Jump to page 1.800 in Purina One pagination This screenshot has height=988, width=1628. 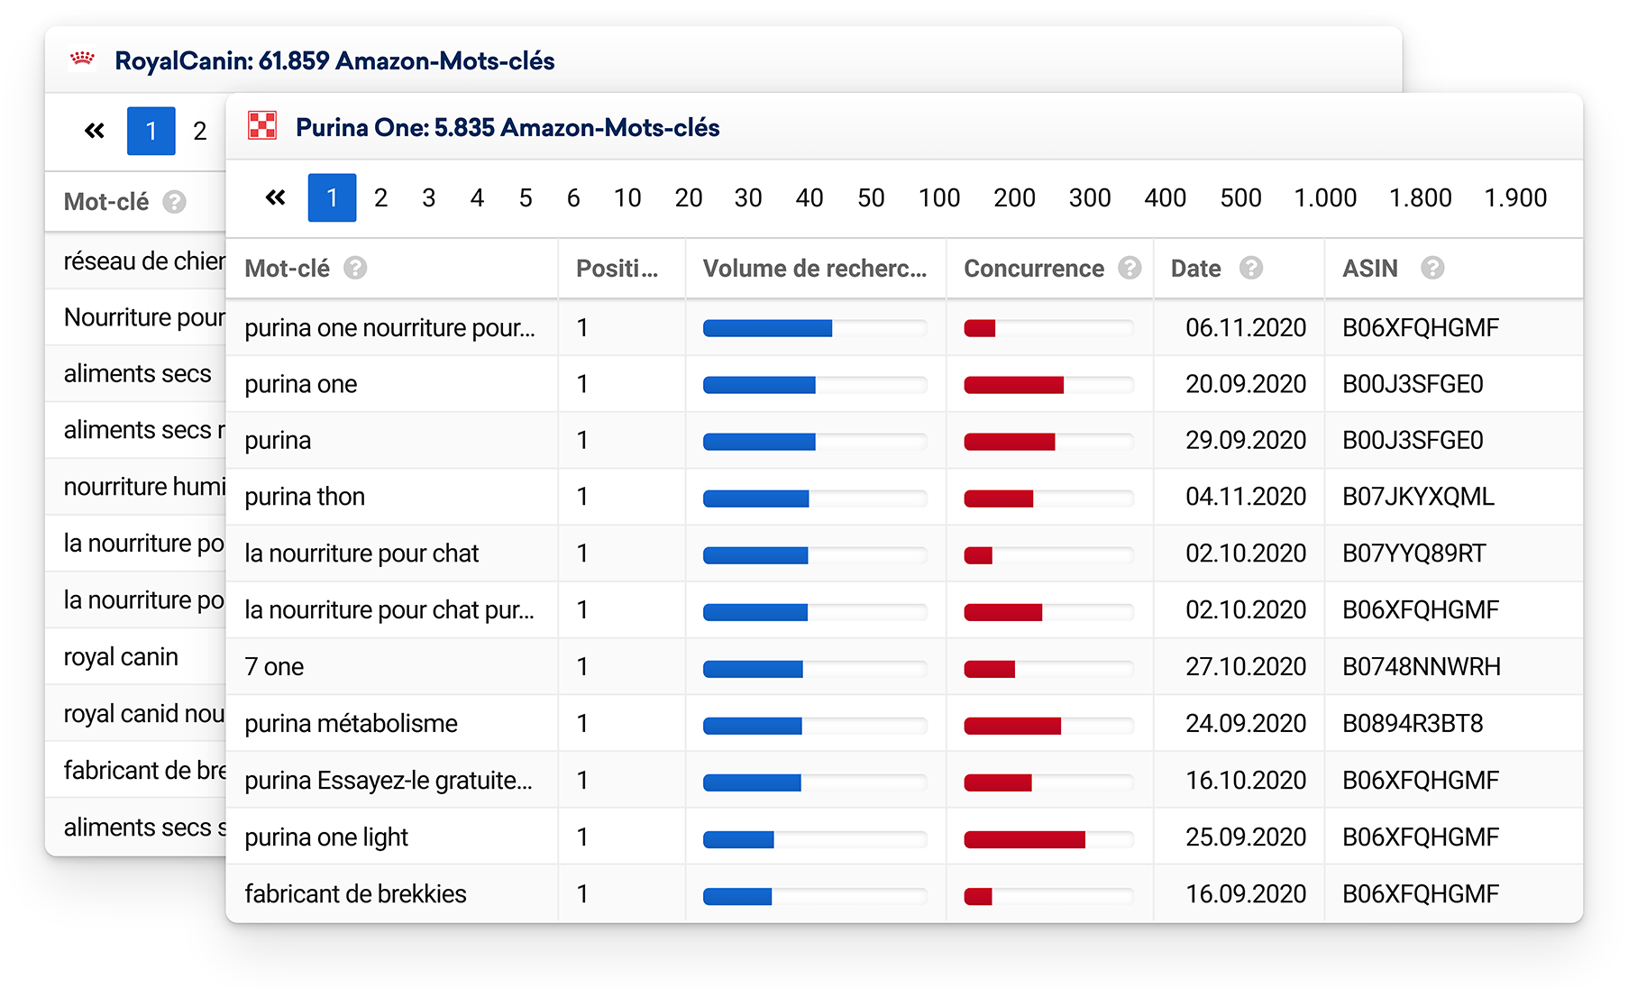(x=1421, y=197)
